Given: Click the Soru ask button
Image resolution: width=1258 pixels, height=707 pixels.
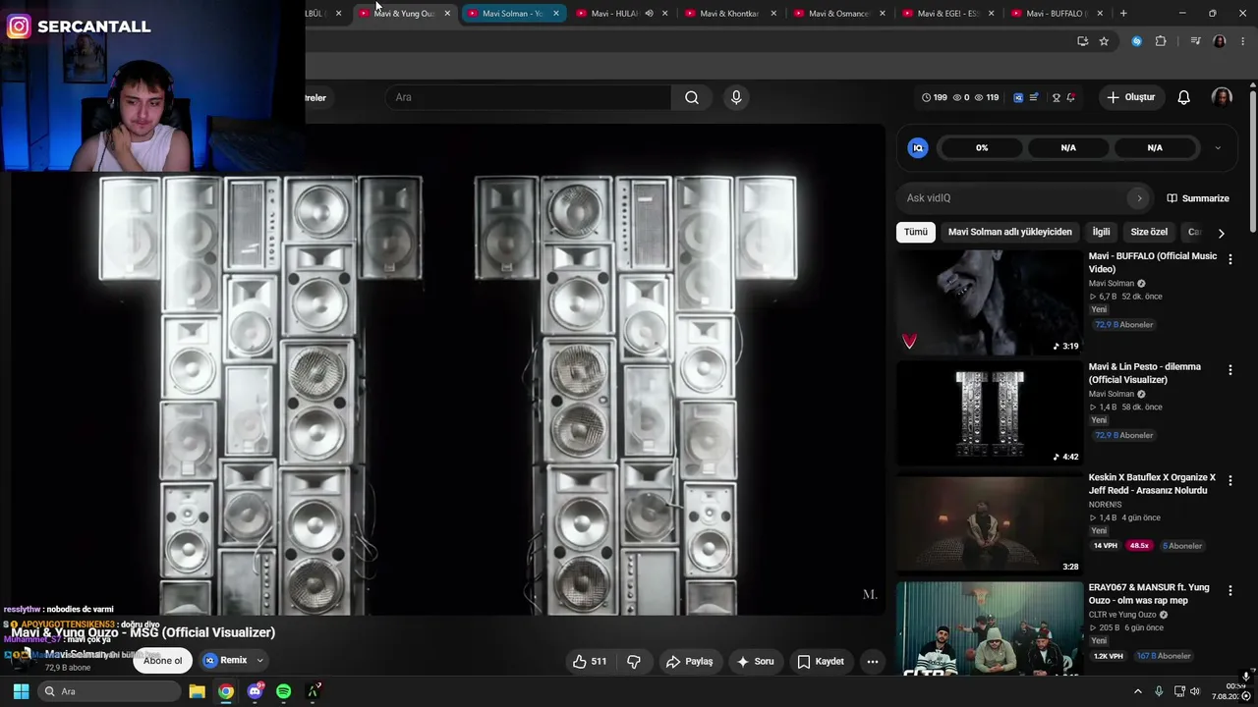Looking at the screenshot, I should pyautogui.click(x=756, y=662).
